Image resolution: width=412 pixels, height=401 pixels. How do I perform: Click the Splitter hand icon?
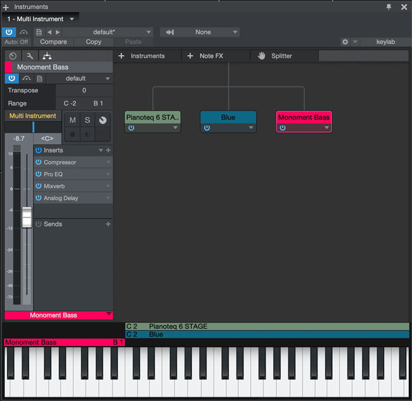[261, 56]
